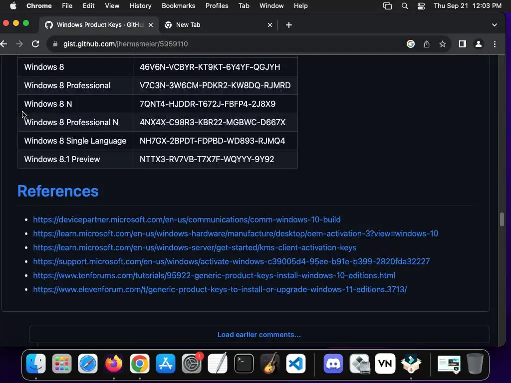Screen dimensions: 511x383
Task: Open the History menu
Action: [140, 6]
